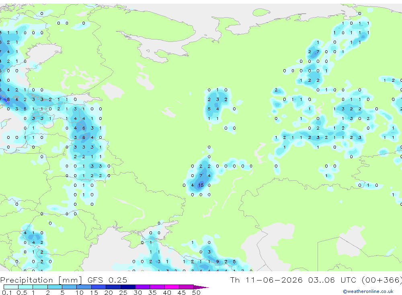The height and width of the screenshot is (295, 402).
Task: Click the '8' precipitation value on the map
Action: tap(8, 99)
